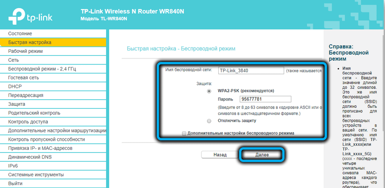Click the Далее button
Viewport: 385px width, 188px height.
click(262, 154)
